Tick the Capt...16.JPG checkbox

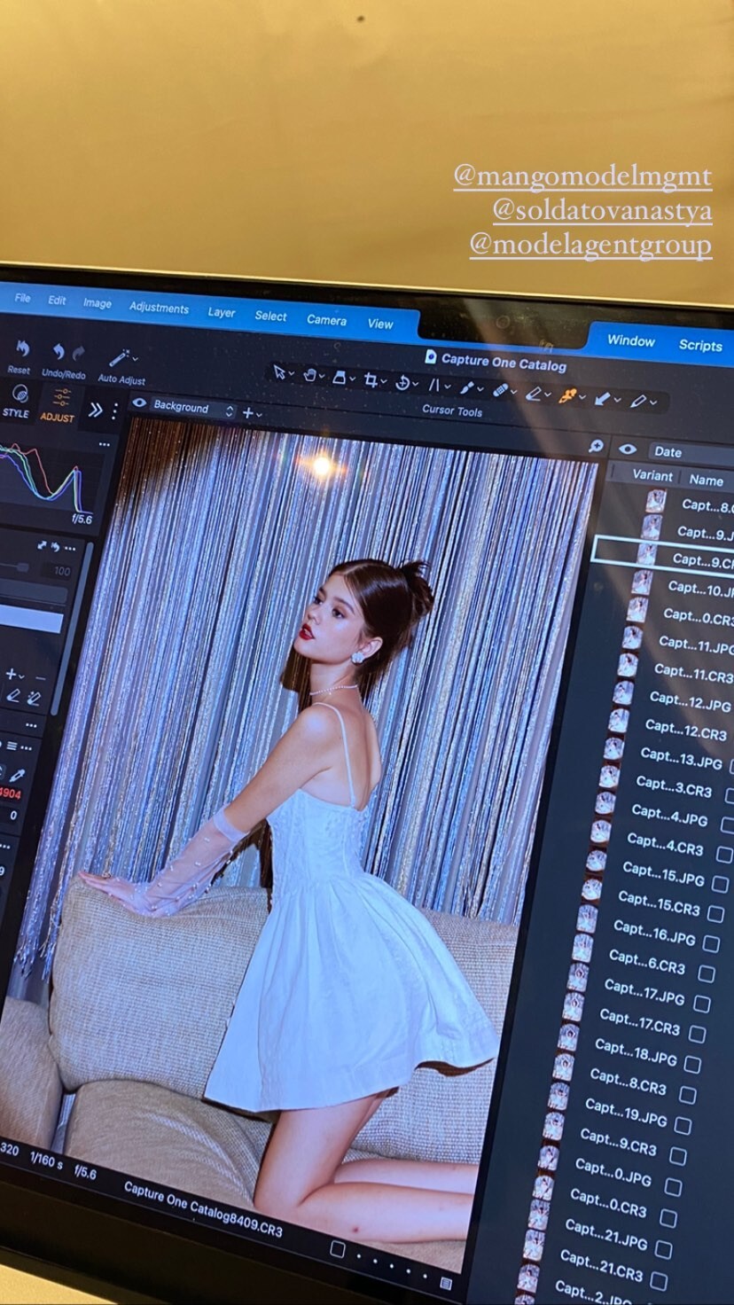(710, 944)
